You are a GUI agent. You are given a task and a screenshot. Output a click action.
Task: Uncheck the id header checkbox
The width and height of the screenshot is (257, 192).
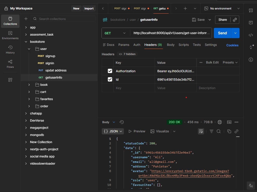110,80
